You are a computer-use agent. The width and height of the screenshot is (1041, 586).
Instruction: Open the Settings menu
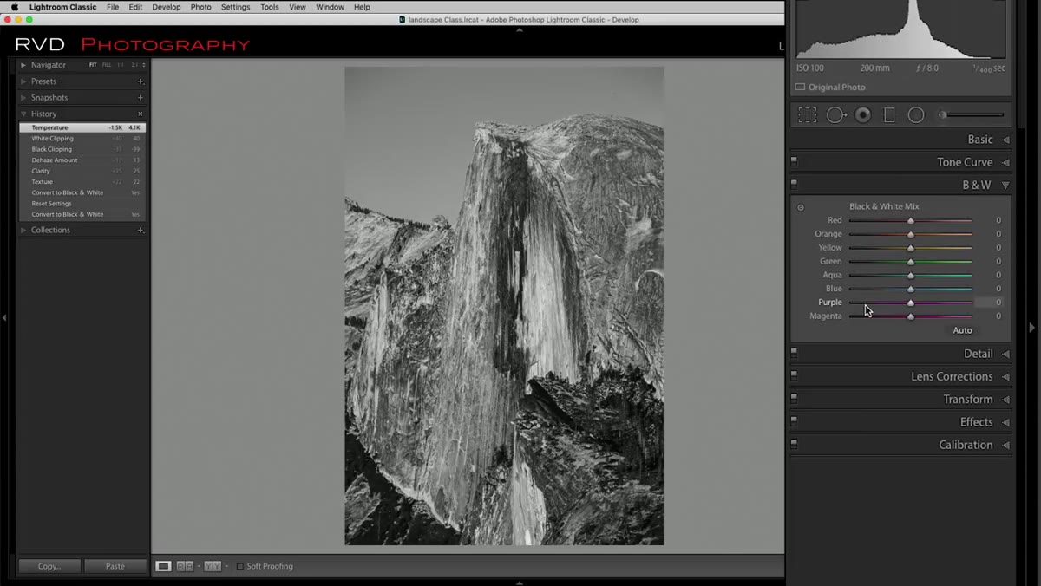pyautogui.click(x=235, y=7)
